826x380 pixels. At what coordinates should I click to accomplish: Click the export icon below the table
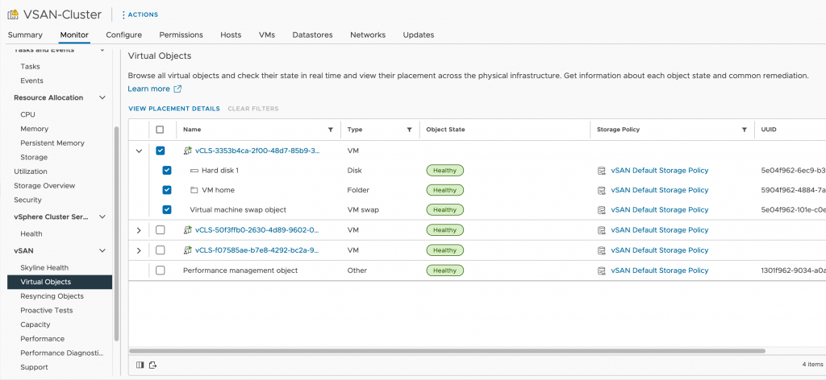(x=152, y=365)
